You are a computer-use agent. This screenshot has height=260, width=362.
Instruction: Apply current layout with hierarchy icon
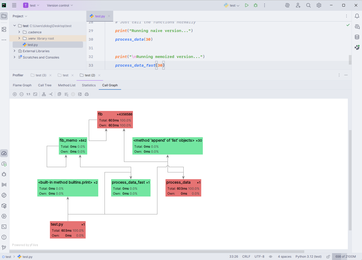click(x=44, y=94)
